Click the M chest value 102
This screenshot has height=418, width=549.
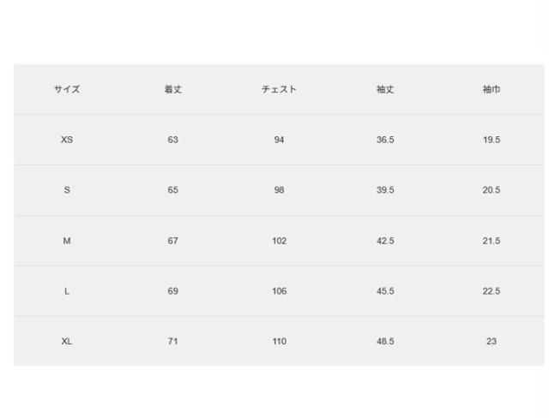(279, 241)
